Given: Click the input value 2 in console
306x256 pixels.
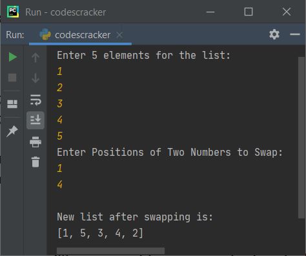Looking at the screenshot, I should 60,87.
